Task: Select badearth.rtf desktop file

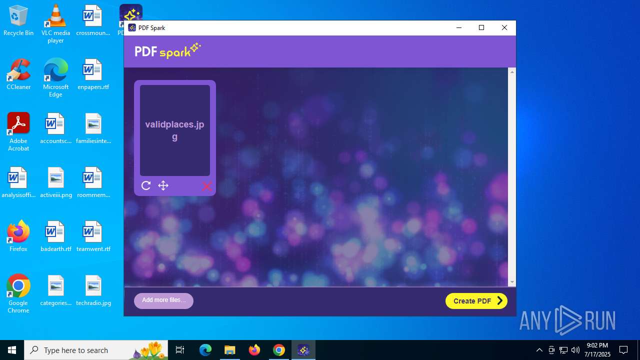Action: (55, 236)
